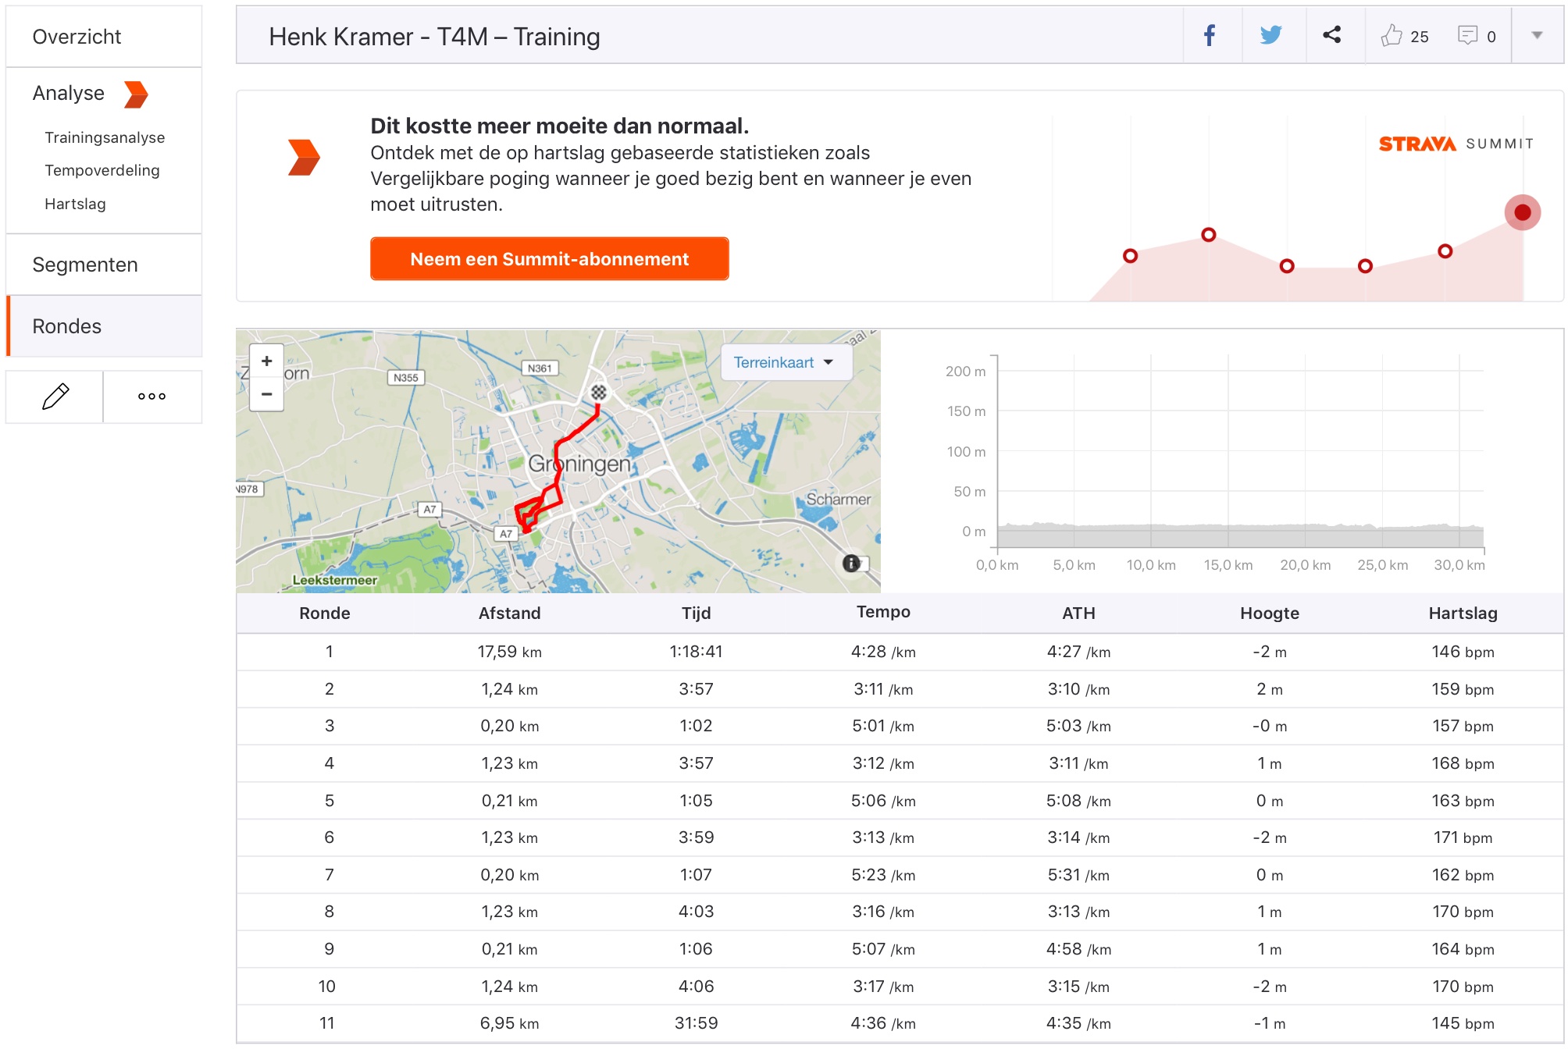Viewport: 1568px width, 1049px height.
Task: Zoom in on the map
Action: tap(266, 361)
